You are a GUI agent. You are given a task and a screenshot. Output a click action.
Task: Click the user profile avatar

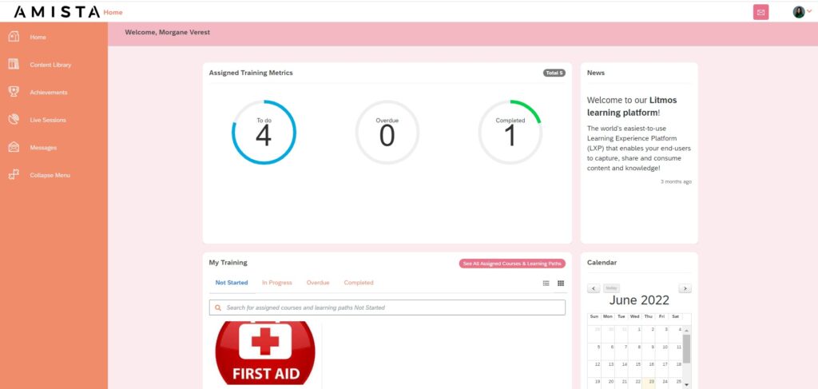pyautogui.click(x=798, y=12)
